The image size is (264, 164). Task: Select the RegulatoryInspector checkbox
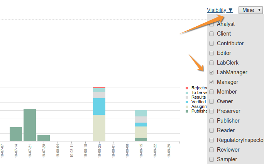pos(212,140)
